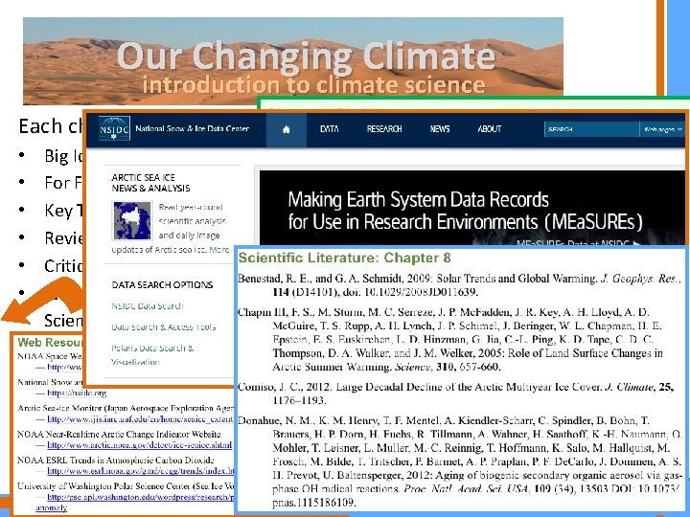Image resolution: width=690 pixels, height=517 pixels.
Task: Open the ijis.iarc.uaf.edu sea ice link
Action: click(x=140, y=419)
